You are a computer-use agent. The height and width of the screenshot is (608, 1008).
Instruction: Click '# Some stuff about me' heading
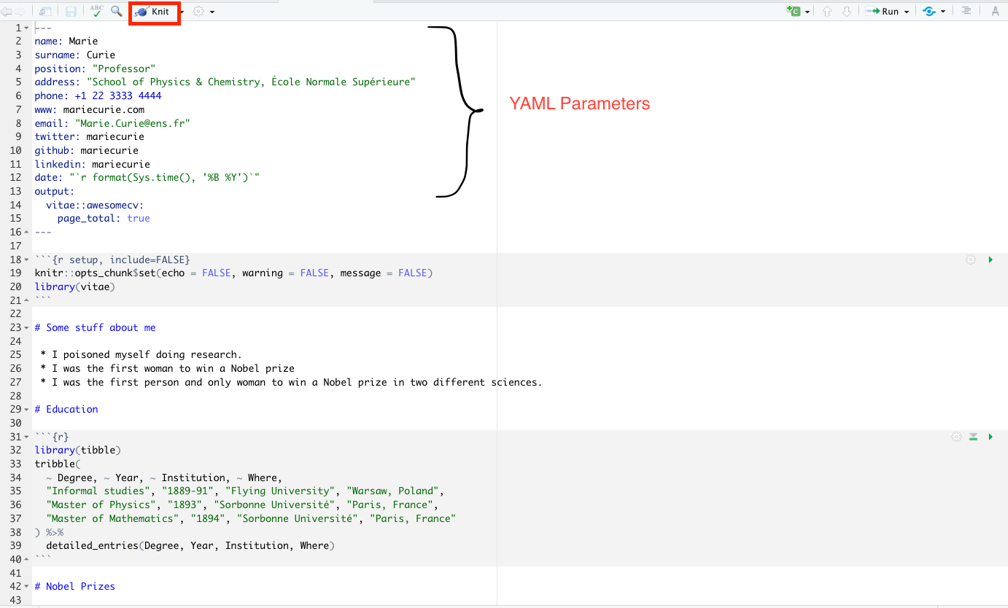(x=95, y=328)
